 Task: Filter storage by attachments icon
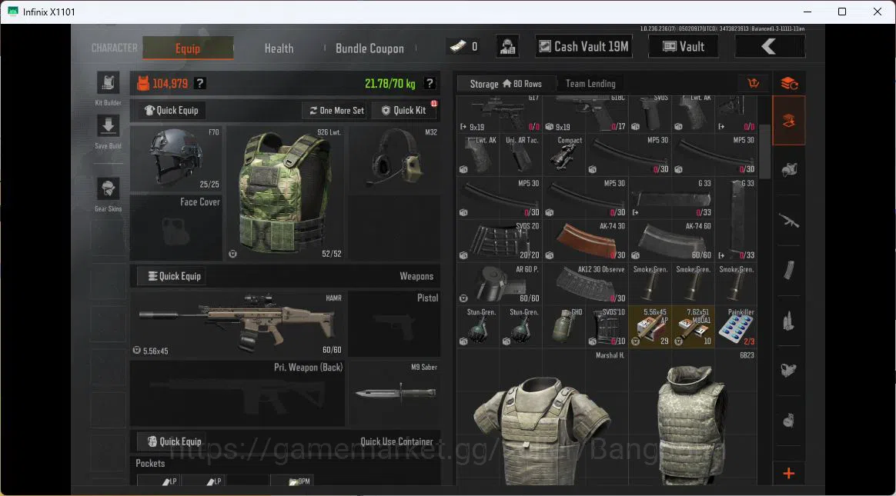tap(789, 371)
